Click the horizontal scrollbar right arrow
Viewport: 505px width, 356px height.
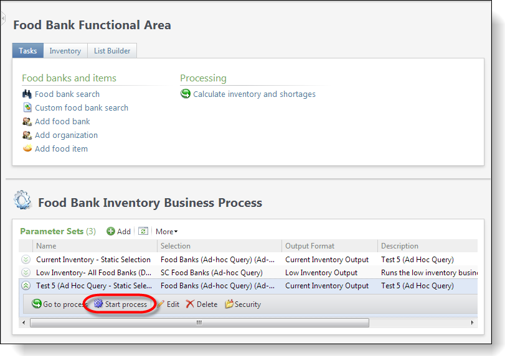pos(473,322)
